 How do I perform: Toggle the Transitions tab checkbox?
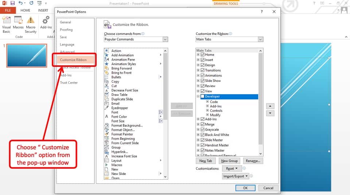tap(202, 70)
